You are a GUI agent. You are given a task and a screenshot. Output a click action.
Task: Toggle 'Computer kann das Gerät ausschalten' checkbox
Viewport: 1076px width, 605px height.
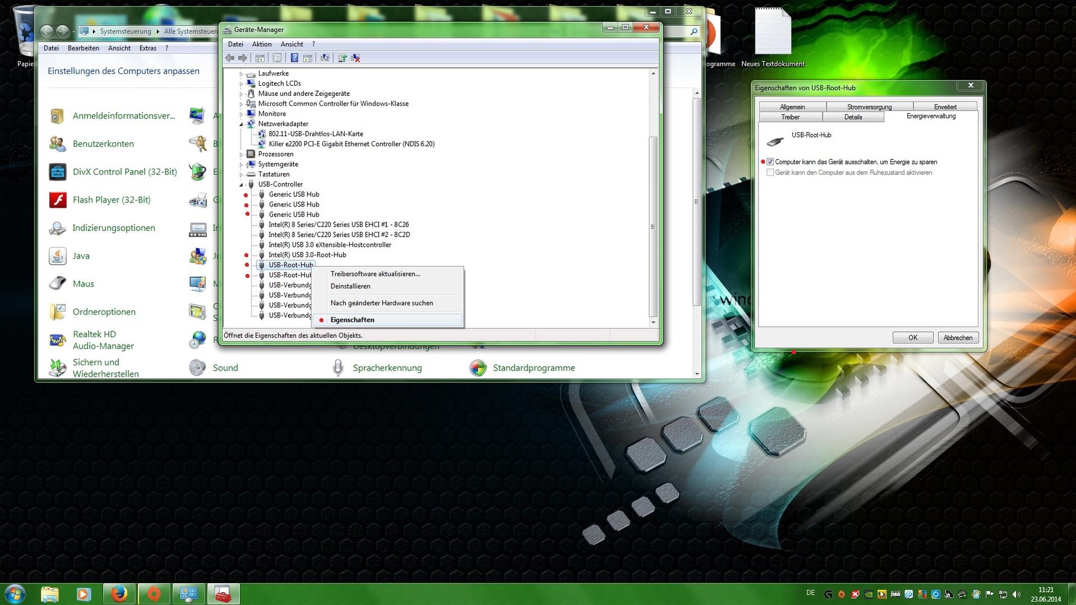tap(770, 162)
